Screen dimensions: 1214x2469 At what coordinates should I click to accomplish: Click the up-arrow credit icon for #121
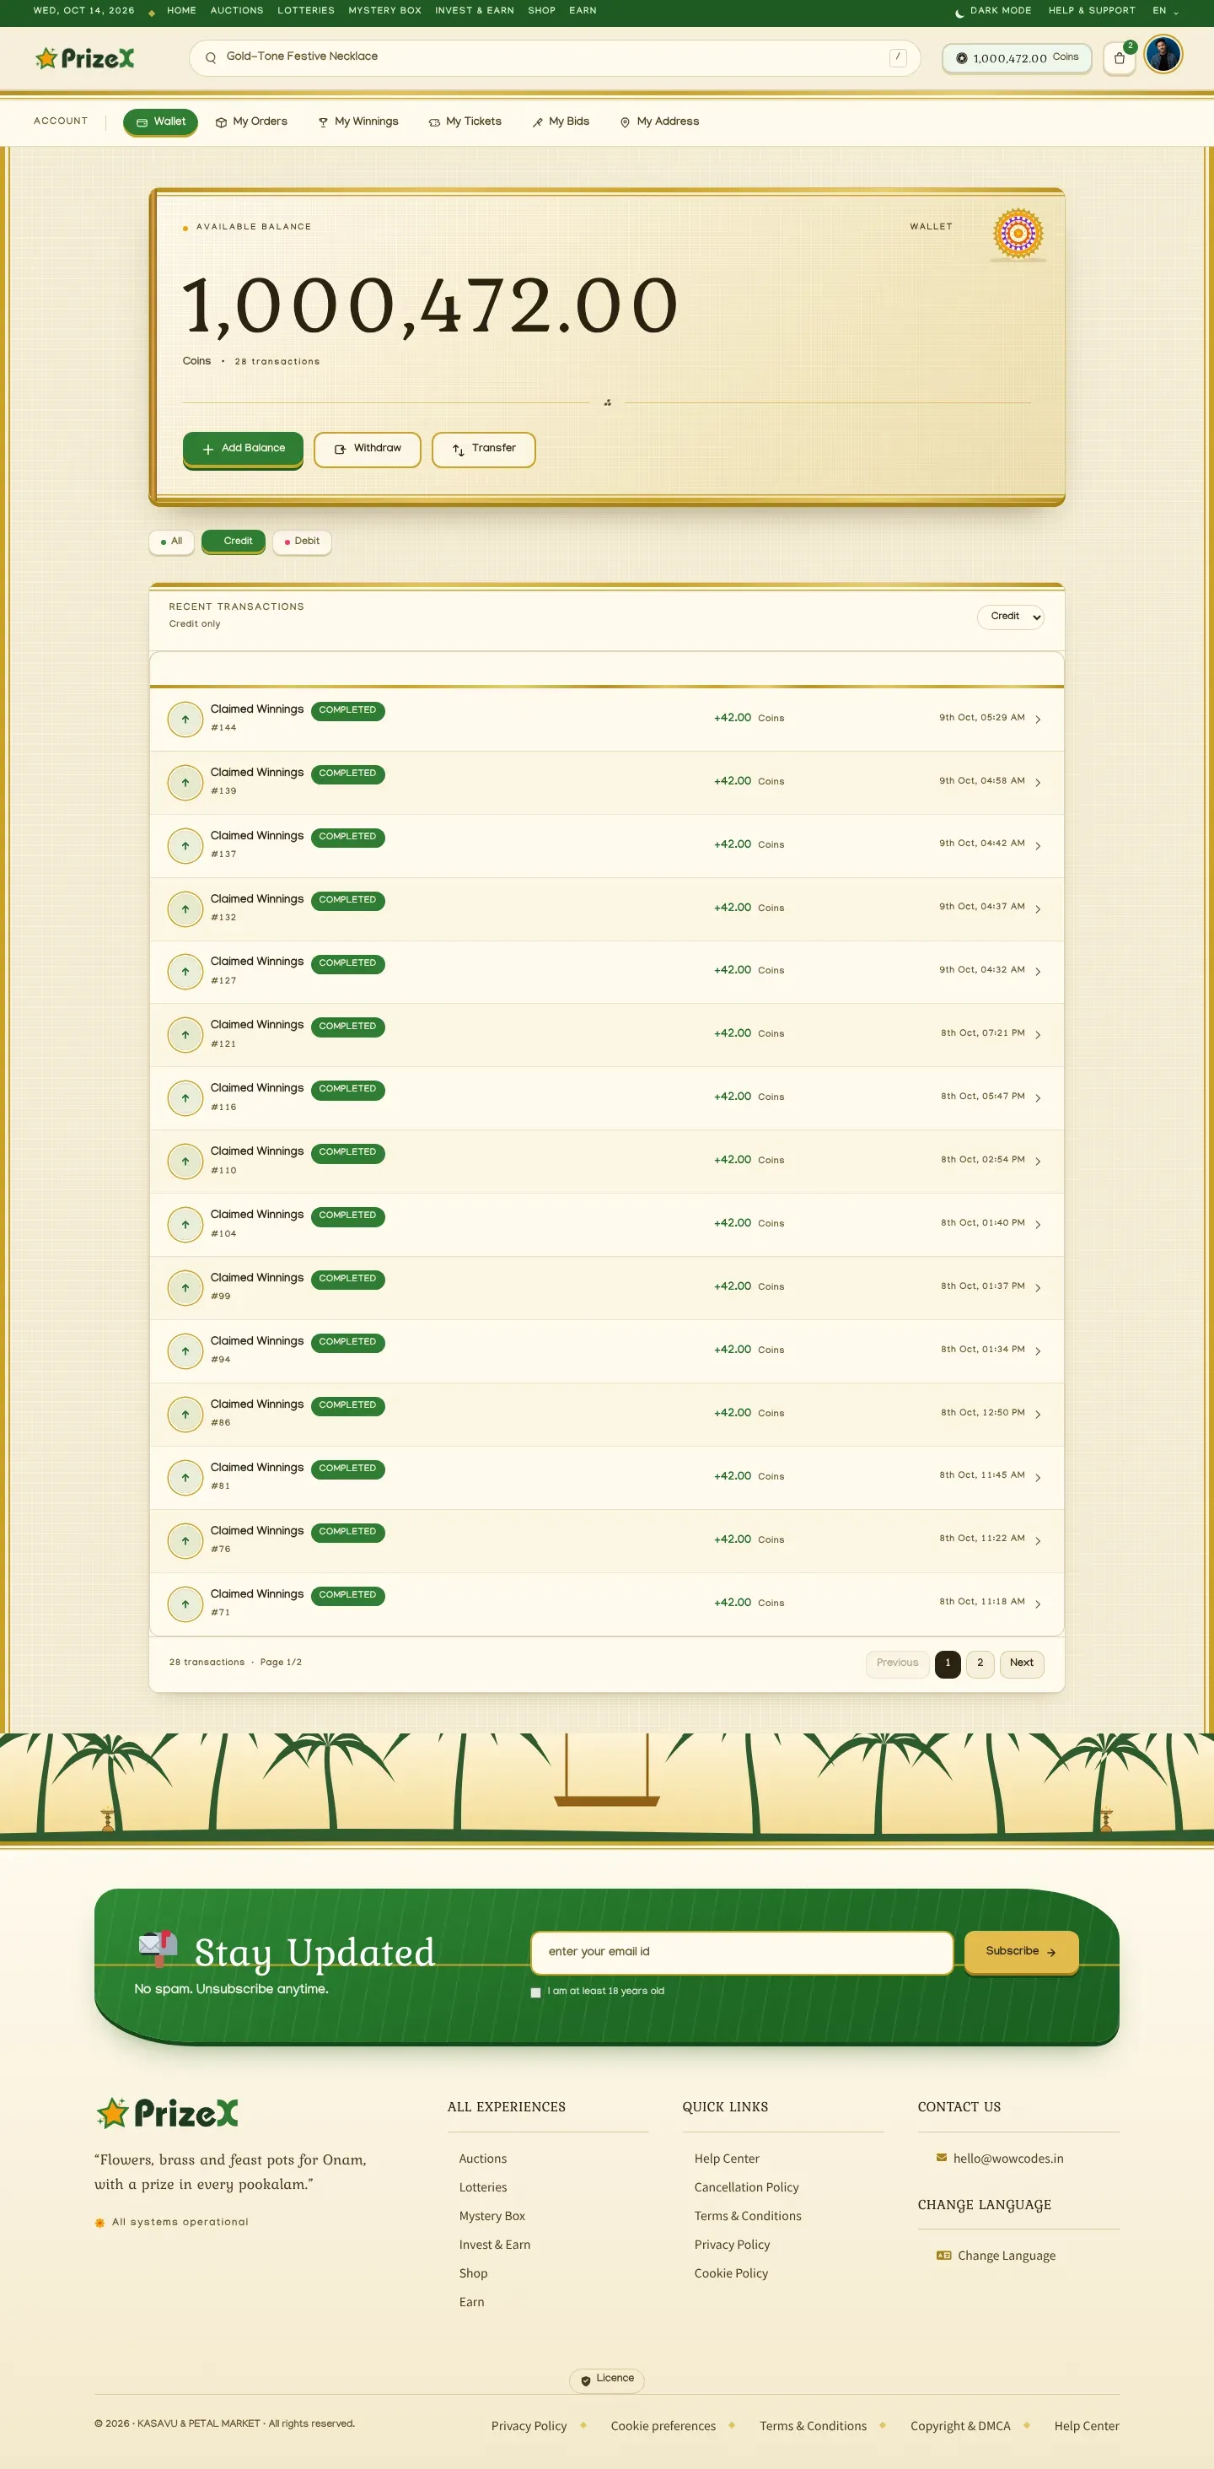[x=185, y=1035]
